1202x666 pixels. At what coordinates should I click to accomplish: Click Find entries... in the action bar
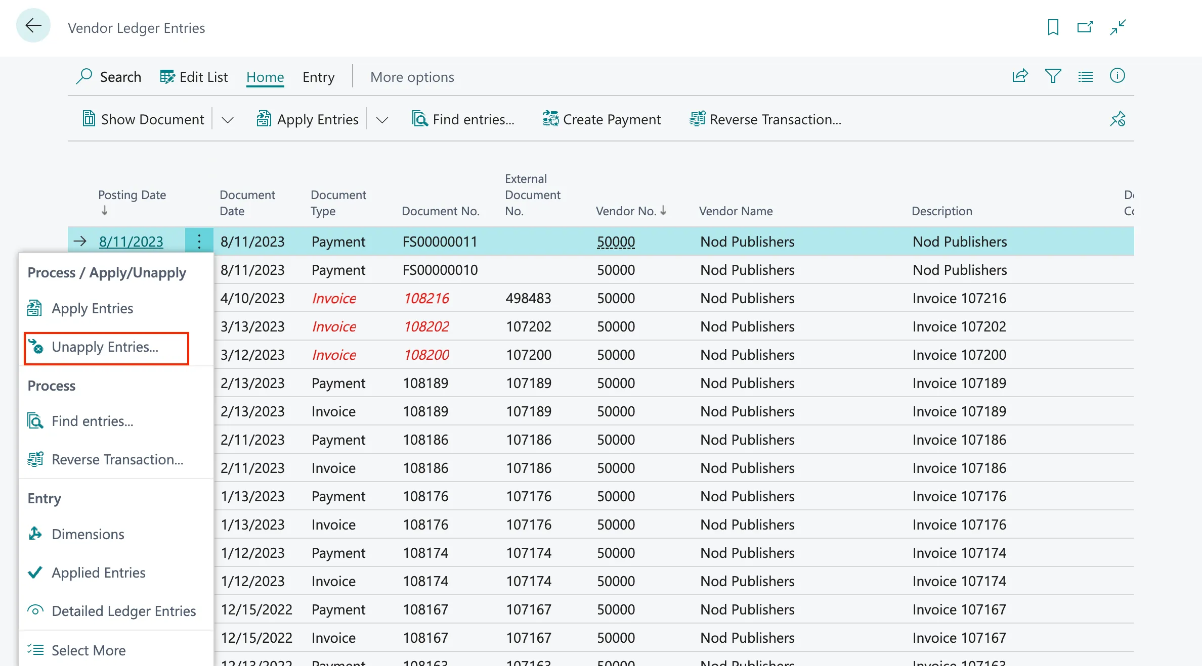(463, 119)
